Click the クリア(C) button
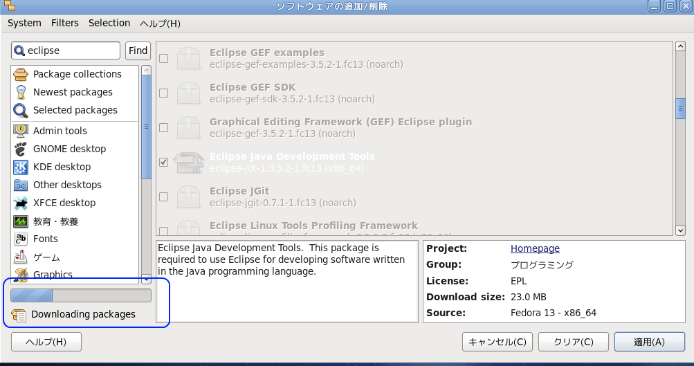Image resolution: width=694 pixels, height=366 pixels. (574, 342)
